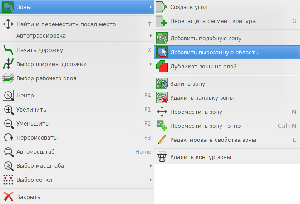Image resolution: width=300 pixels, height=204 pixels.
Task: Click the remove zone fill icon
Action: (x=162, y=97)
